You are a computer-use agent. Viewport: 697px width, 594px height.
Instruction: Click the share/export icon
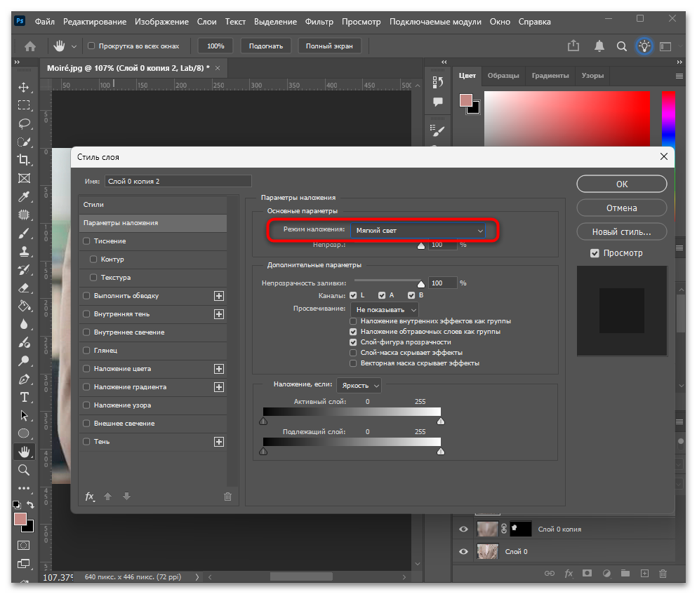coord(573,46)
